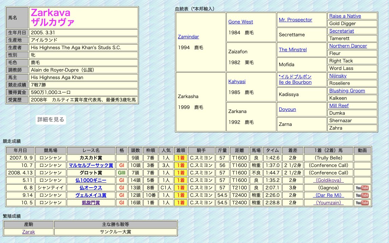Open the YouTube video for ヴェルメイユ賞
This screenshot has height=243, width=389.
[x=362, y=195]
